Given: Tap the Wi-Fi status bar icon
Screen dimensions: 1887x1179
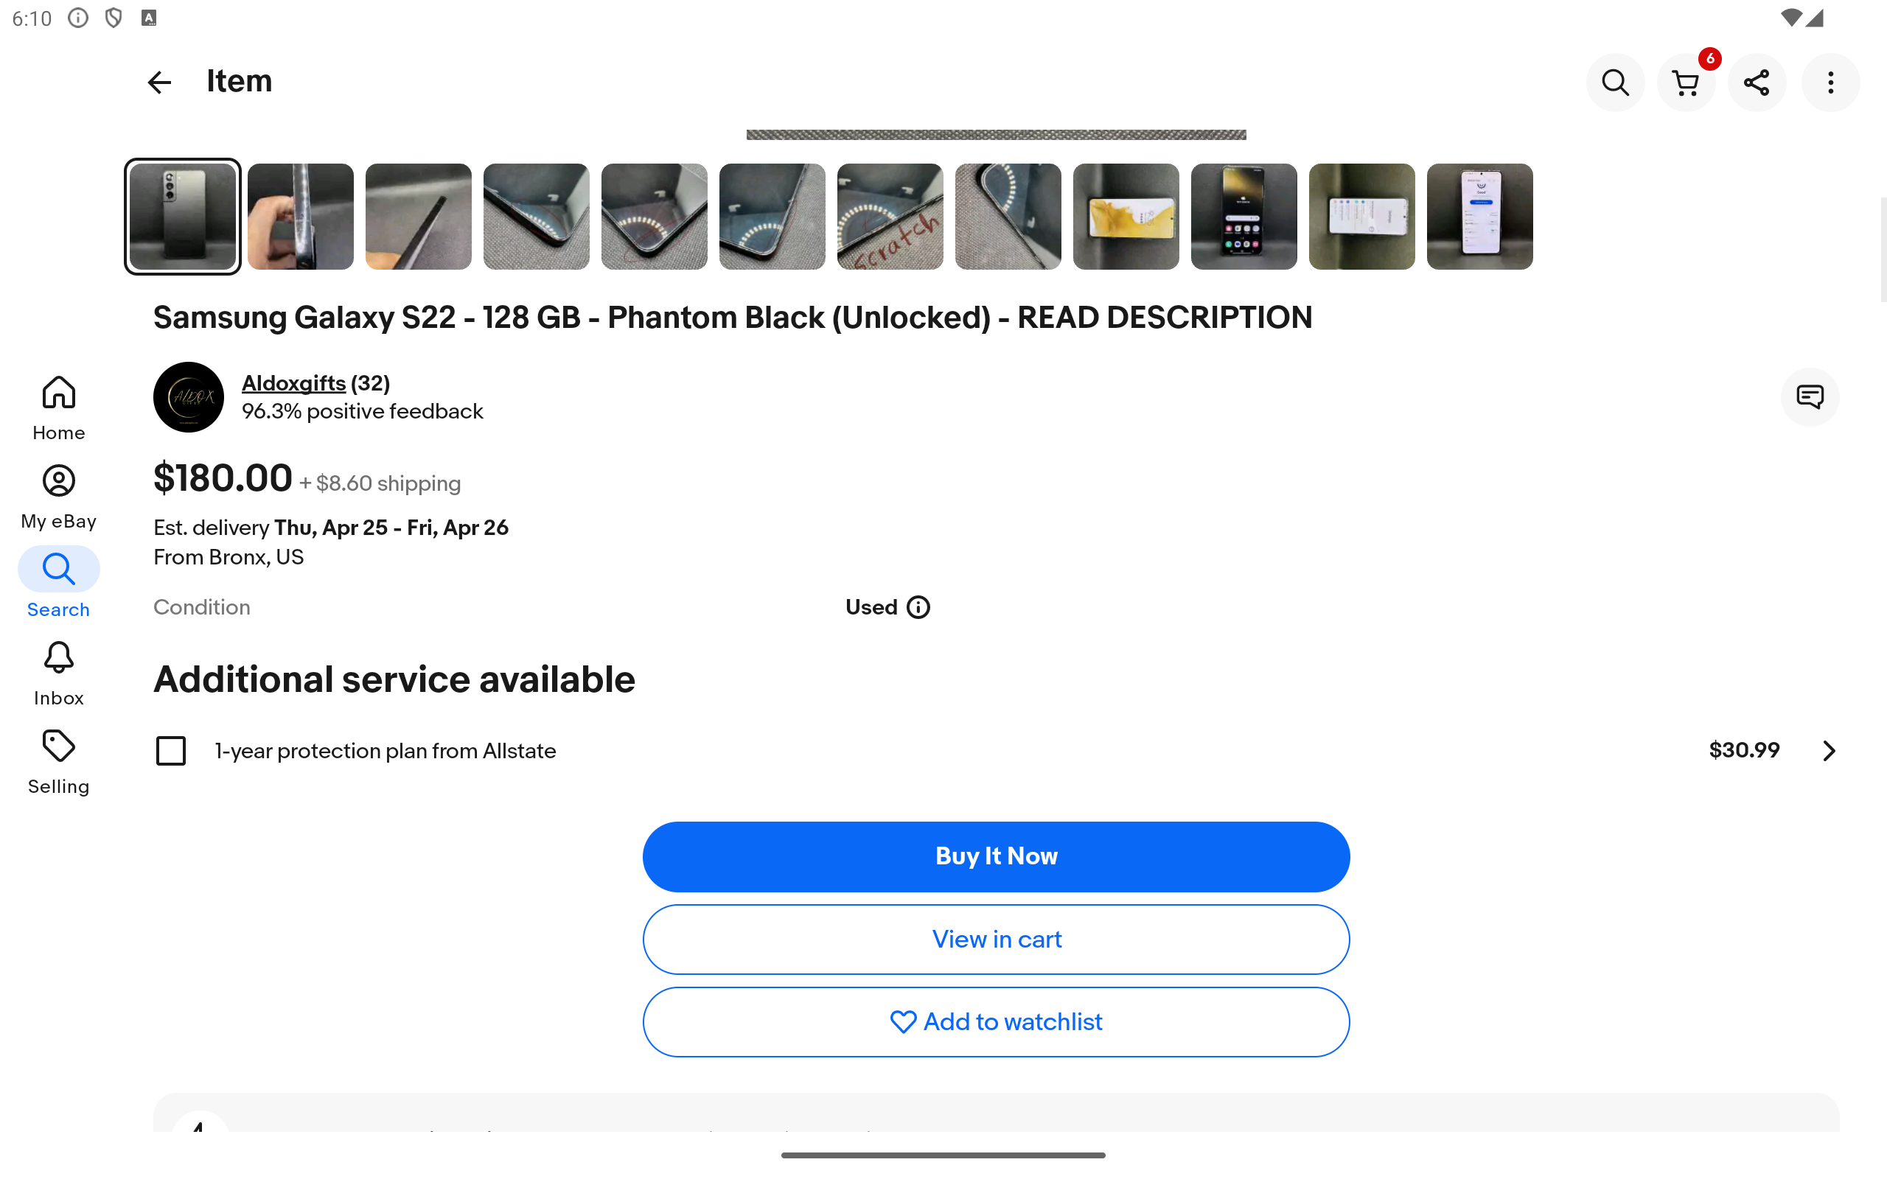Looking at the screenshot, I should point(1790,18).
